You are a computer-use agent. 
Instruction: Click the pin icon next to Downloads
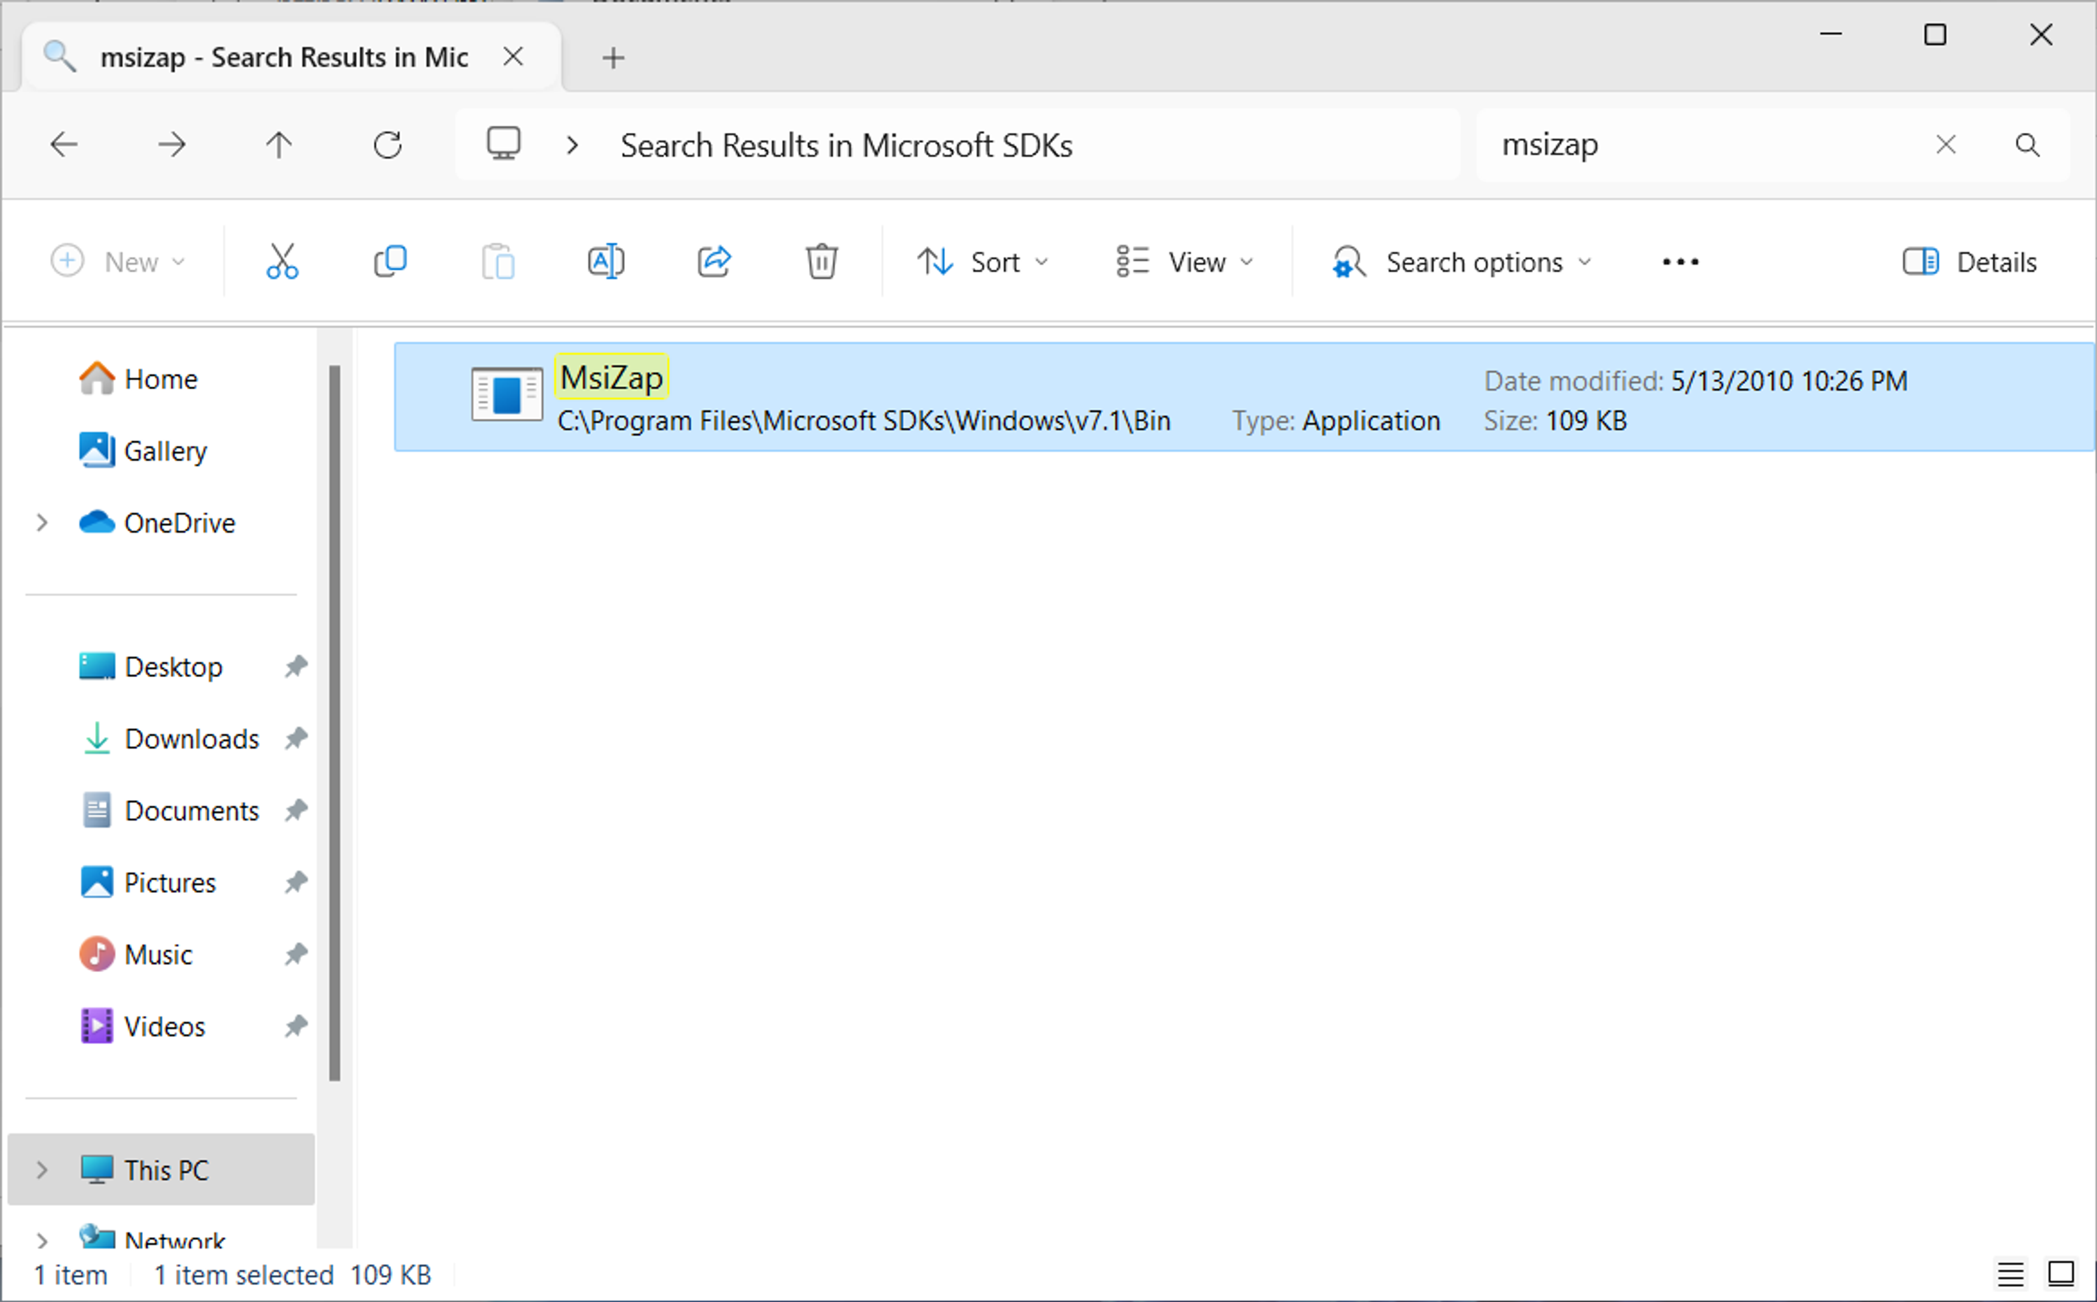(296, 738)
